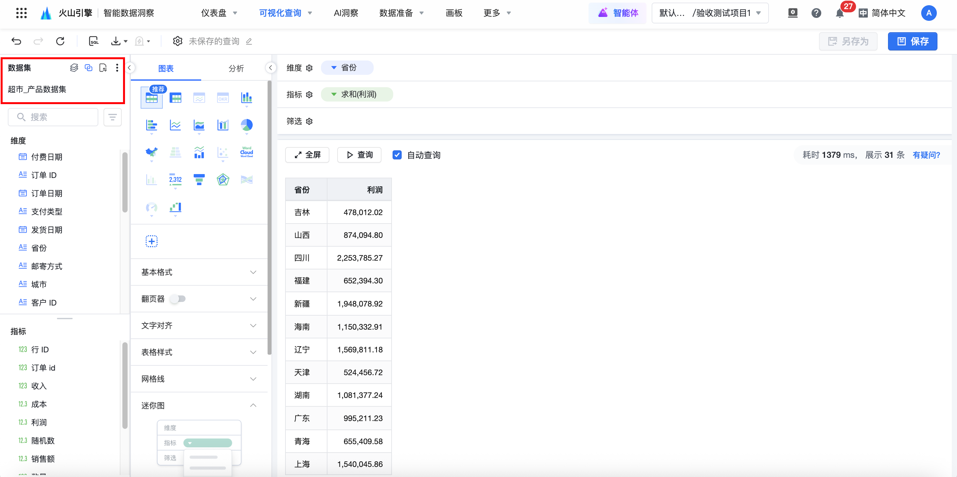The height and width of the screenshot is (477, 957).
Task: Collapse the 迷你图 section
Action: [253, 405]
